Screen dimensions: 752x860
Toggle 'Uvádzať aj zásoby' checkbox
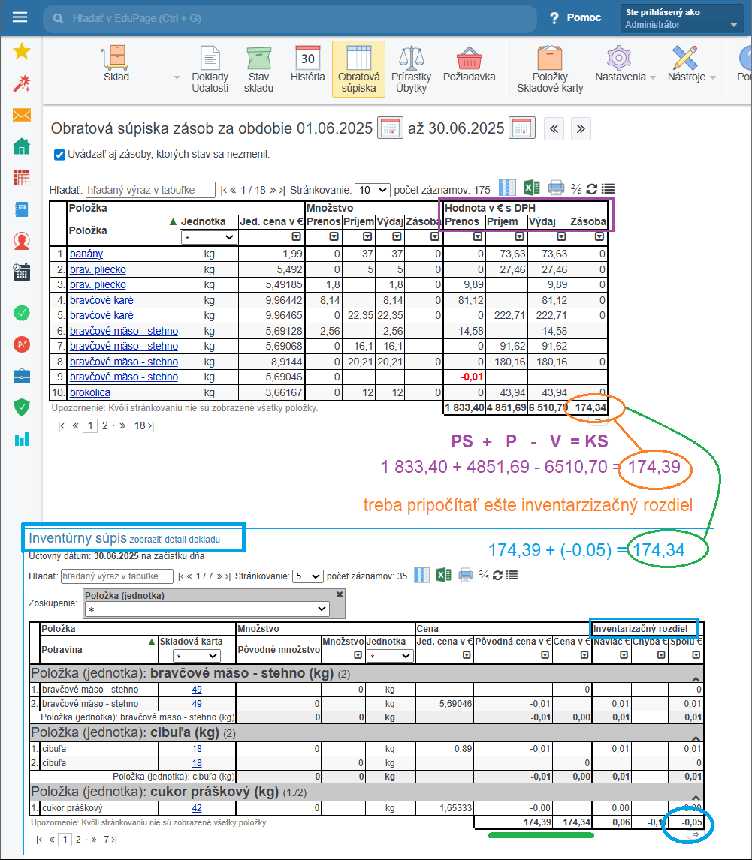[59, 155]
